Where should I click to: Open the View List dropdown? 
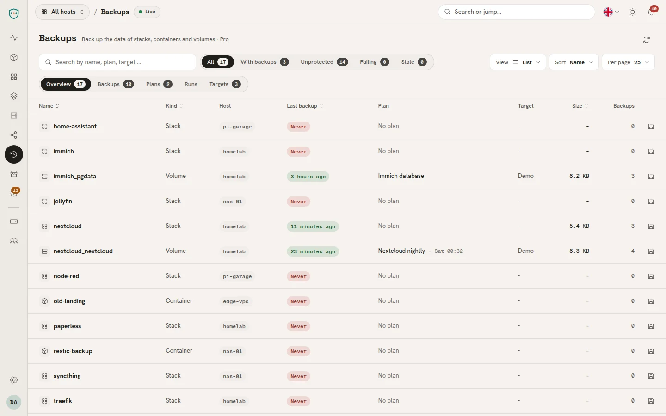click(518, 62)
